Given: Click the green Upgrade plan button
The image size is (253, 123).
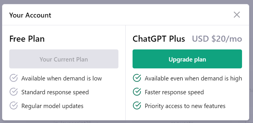Looking at the screenshot, I should tap(187, 59).
